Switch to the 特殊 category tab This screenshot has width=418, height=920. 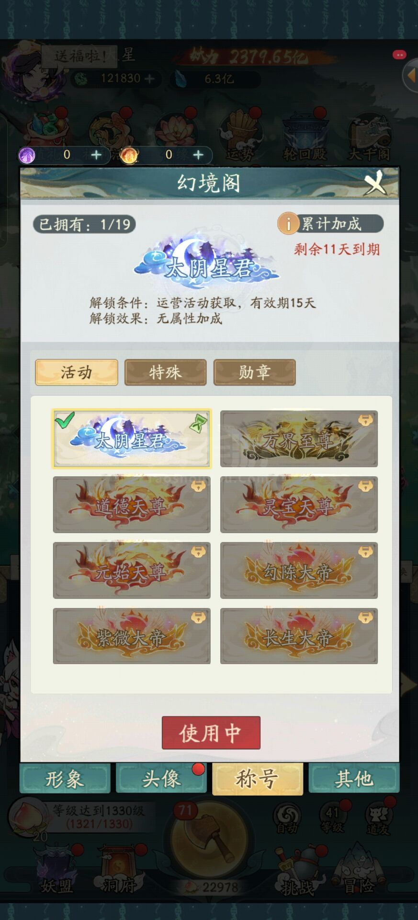pos(165,372)
